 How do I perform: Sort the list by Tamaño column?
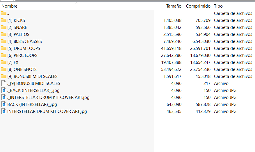tap(174, 6)
